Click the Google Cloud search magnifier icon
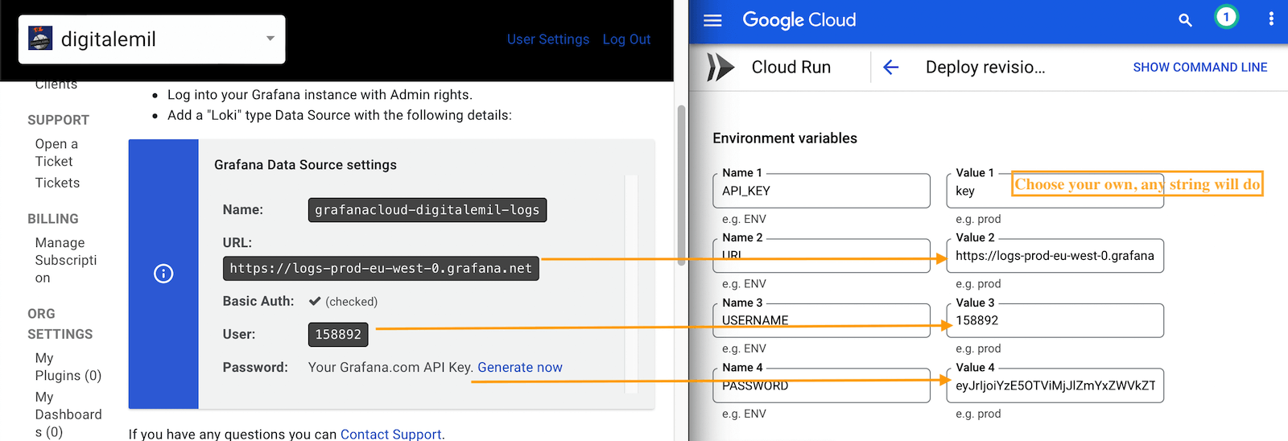 click(1185, 20)
